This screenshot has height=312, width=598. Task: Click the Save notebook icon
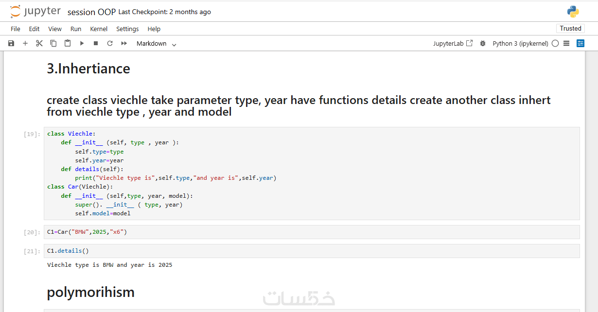[x=11, y=43]
